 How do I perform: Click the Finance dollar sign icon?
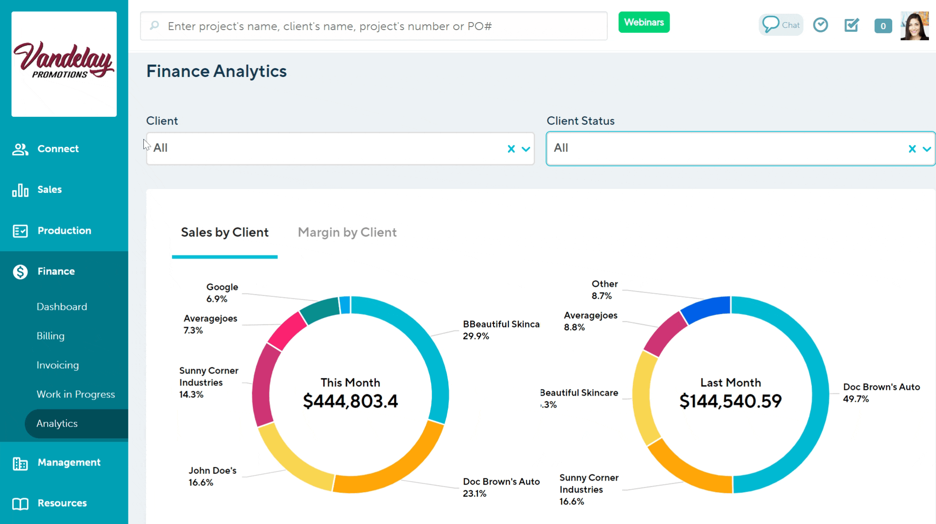pyautogui.click(x=20, y=272)
